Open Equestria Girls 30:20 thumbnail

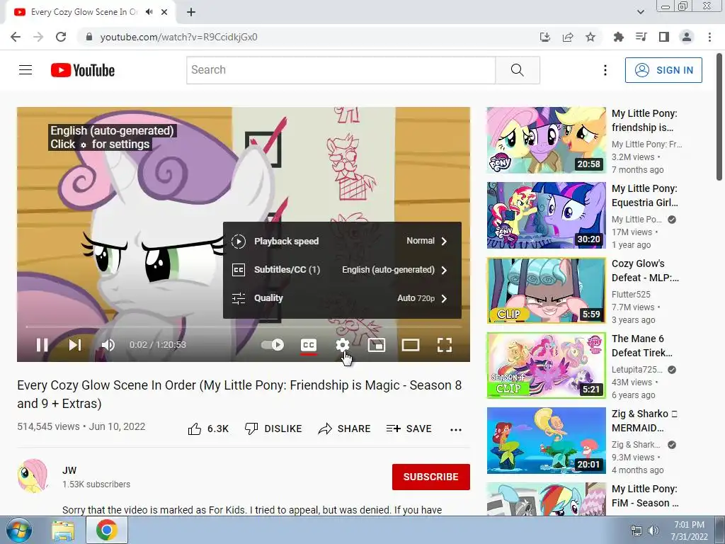(x=546, y=215)
